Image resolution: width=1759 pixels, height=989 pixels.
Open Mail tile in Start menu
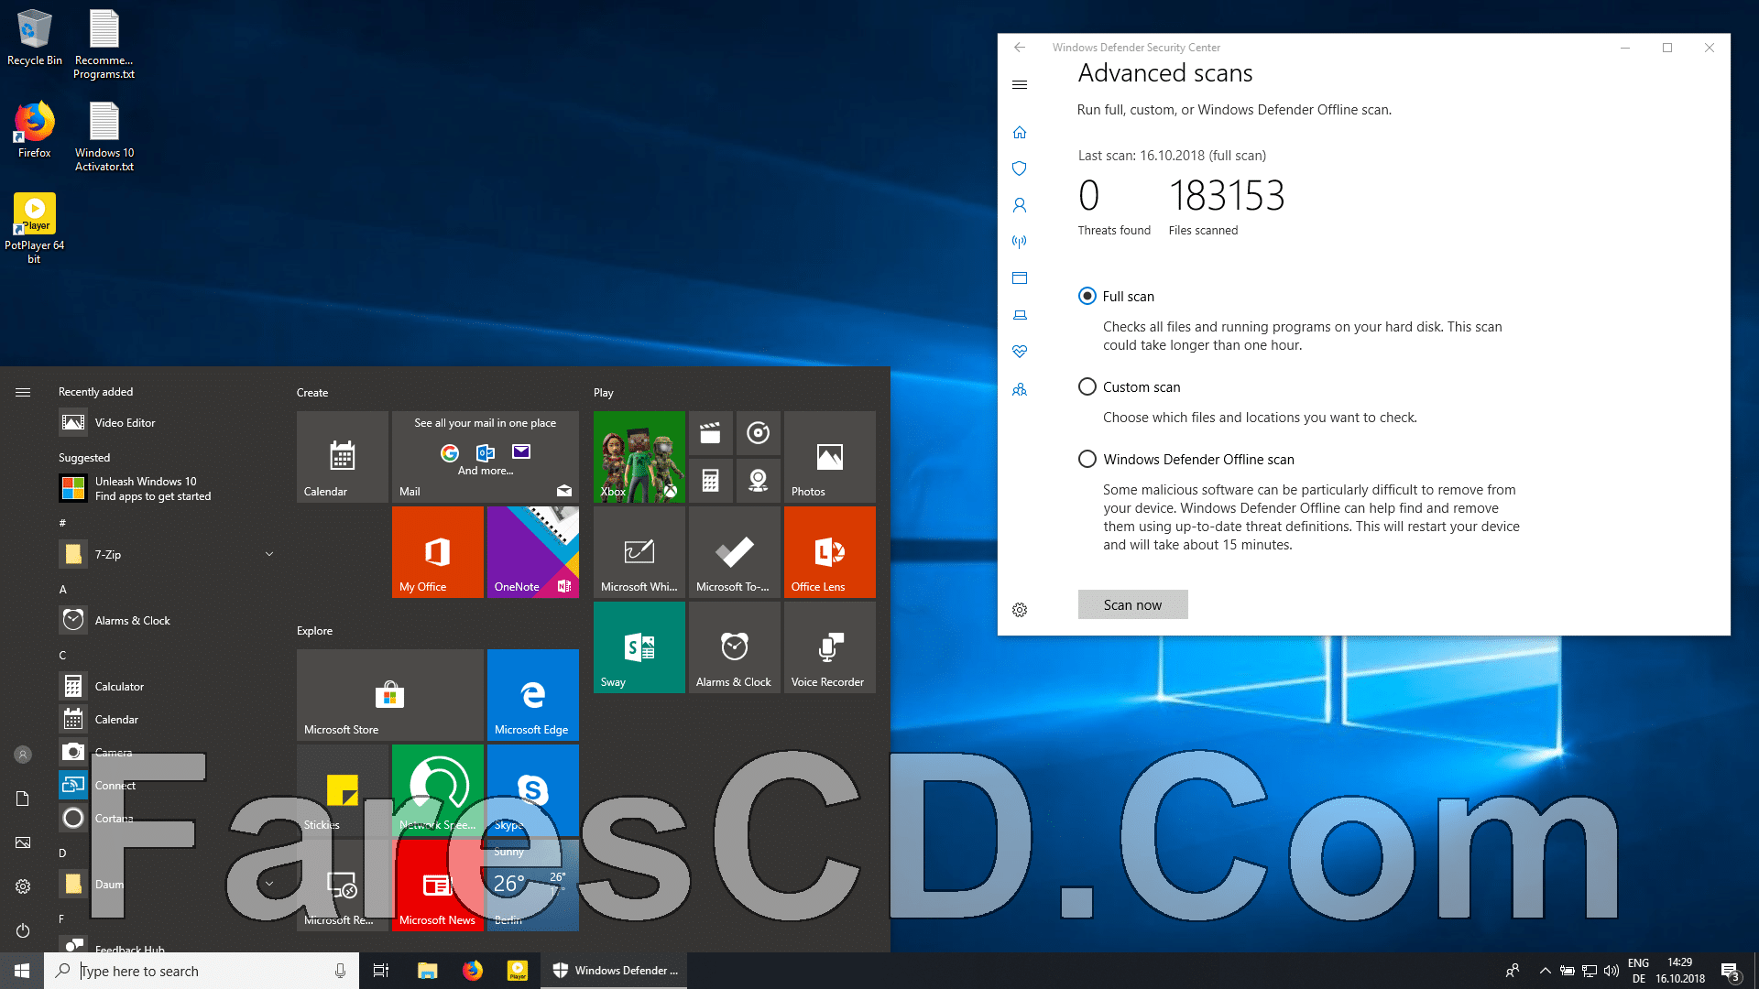[486, 457]
